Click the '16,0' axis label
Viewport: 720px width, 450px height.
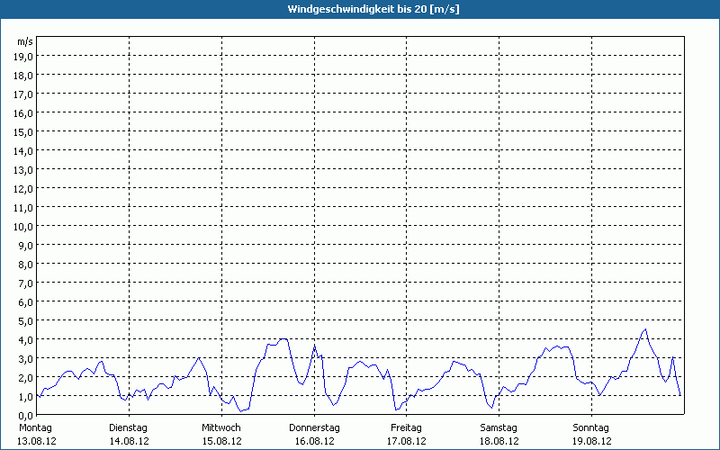pyautogui.click(x=23, y=113)
